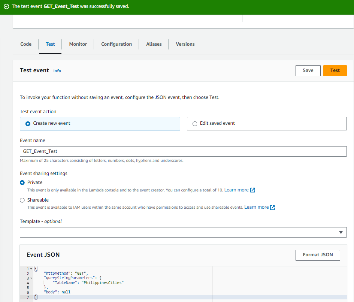Click the Event name input field
Viewport: 354px width, 302px height.
click(183, 151)
